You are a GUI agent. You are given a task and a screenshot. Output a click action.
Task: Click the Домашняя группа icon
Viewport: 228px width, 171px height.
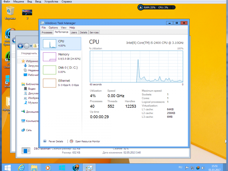(23, 111)
